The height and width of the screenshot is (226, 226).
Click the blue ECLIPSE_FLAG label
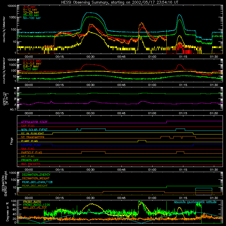(31, 145)
